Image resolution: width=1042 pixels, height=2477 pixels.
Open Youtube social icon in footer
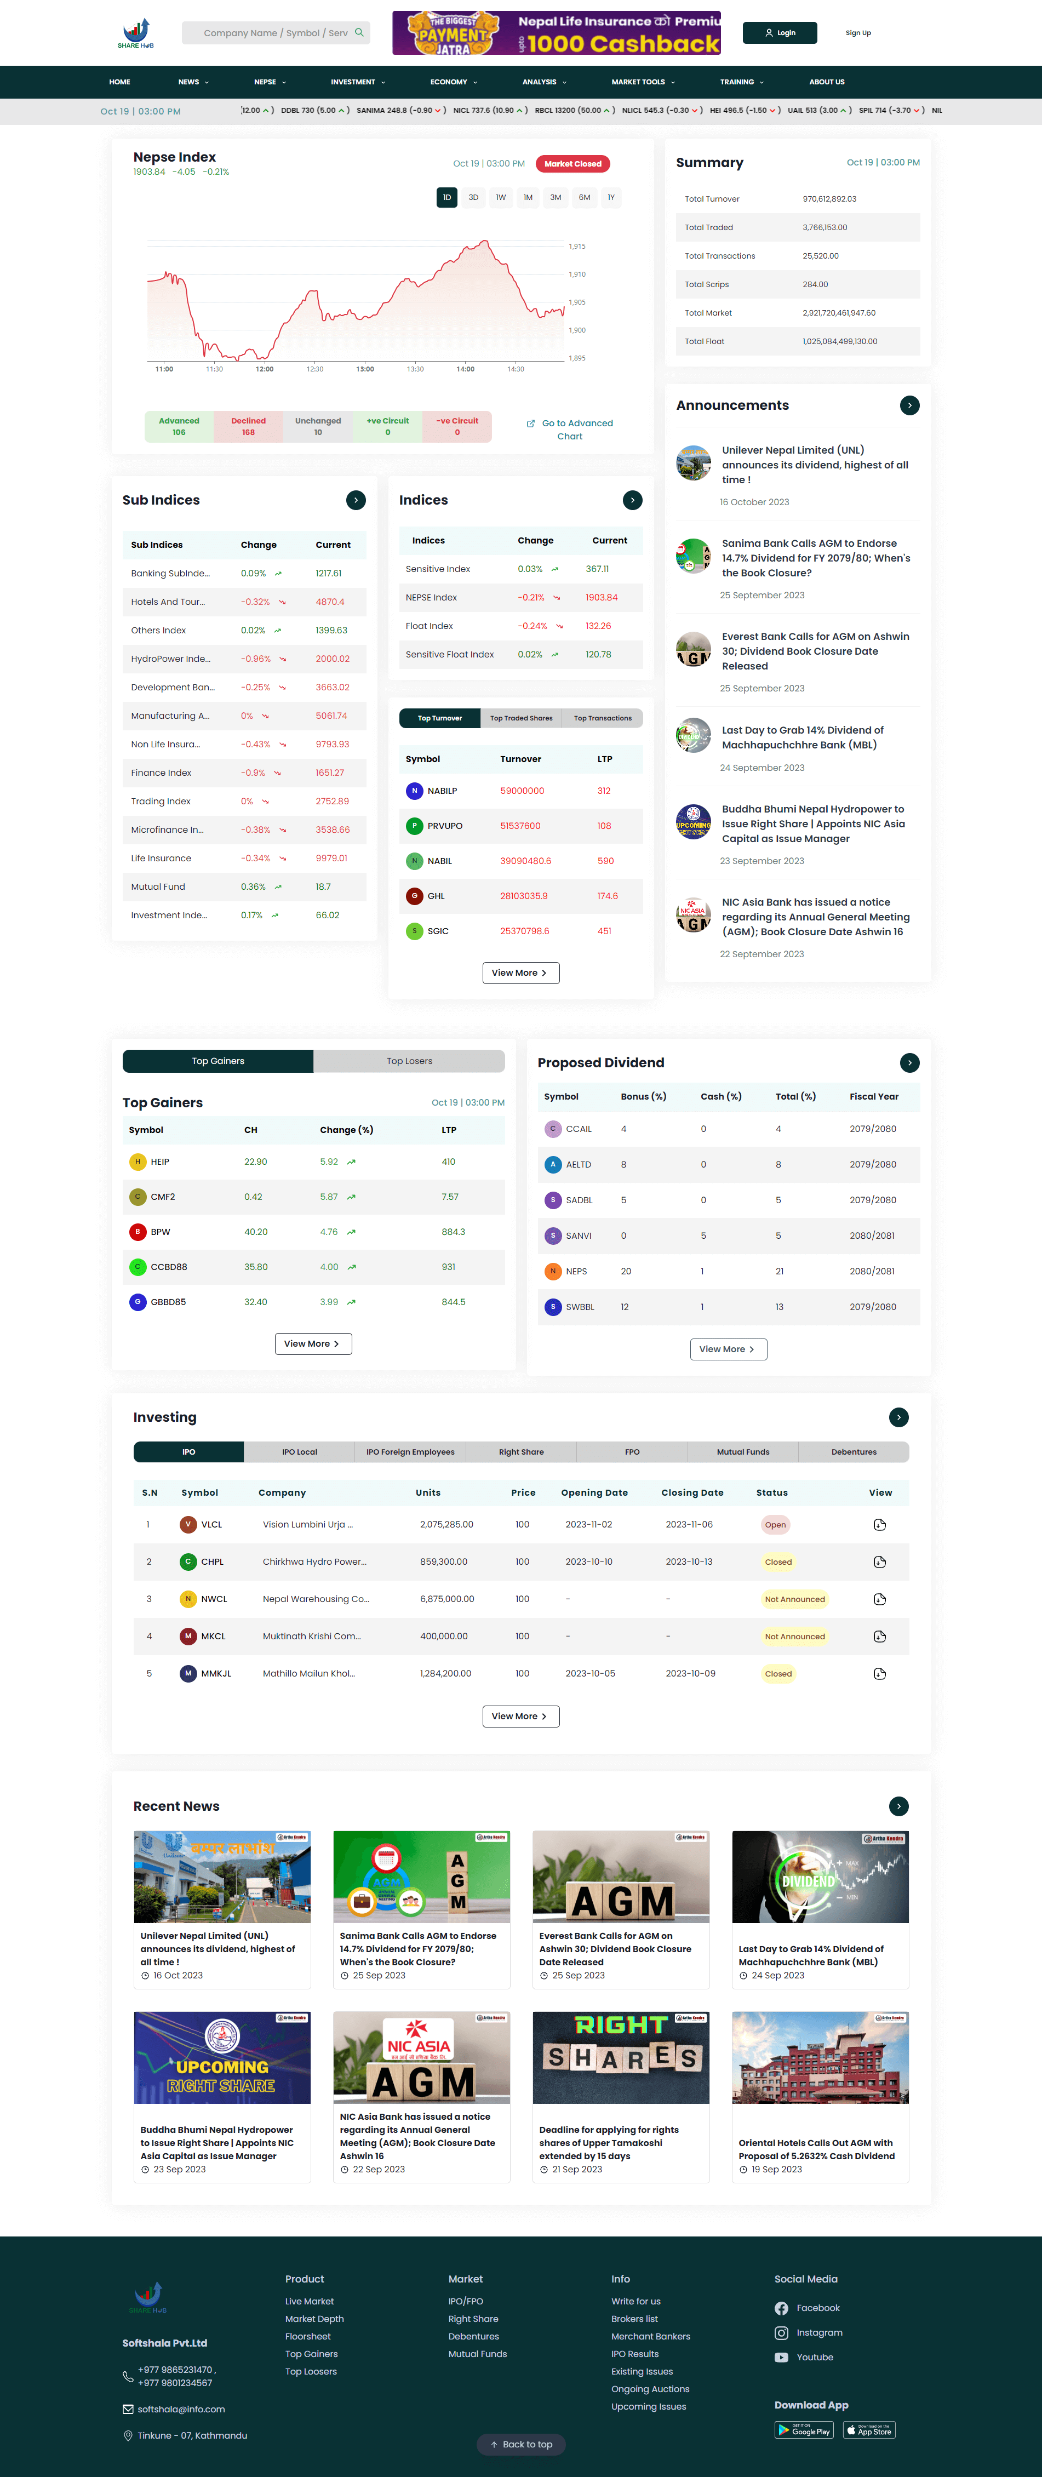(781, 2358)
